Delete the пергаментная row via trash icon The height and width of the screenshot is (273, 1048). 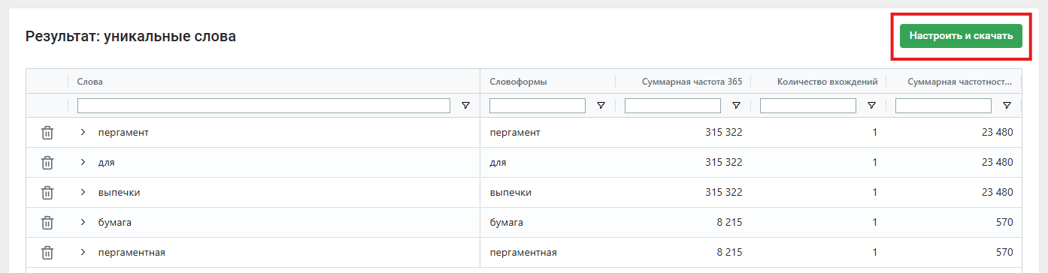[47, 253]
